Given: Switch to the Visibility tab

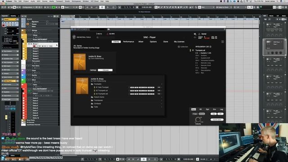Looking at the screenshot, I should [13, 16].
